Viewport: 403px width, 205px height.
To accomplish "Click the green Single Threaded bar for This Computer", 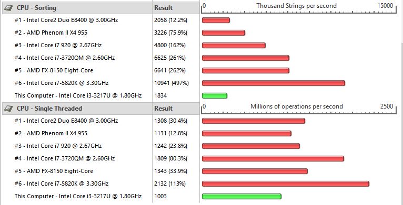I will tap(241, 197).
